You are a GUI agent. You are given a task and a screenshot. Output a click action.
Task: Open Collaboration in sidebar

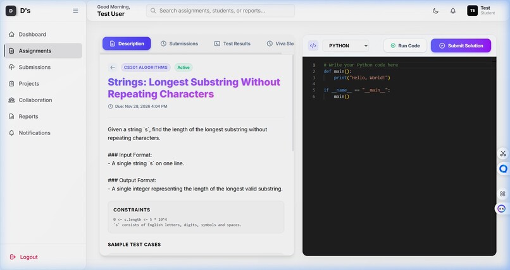(x=43, y=100)
